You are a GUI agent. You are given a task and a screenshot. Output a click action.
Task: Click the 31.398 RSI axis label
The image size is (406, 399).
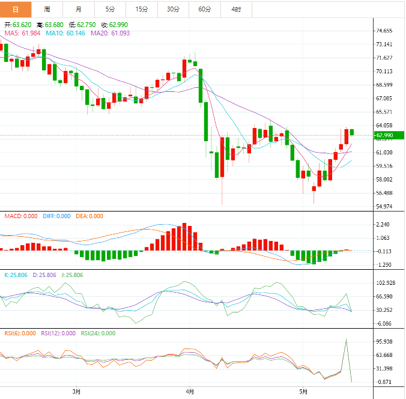point(384,368)
